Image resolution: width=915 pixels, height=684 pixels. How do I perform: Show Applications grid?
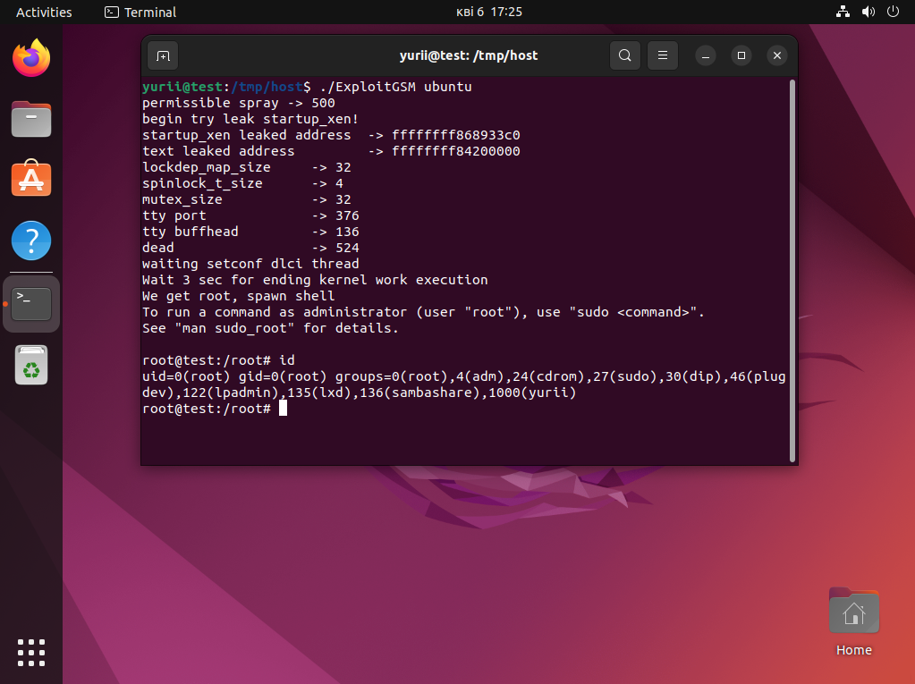pos(31,653)
